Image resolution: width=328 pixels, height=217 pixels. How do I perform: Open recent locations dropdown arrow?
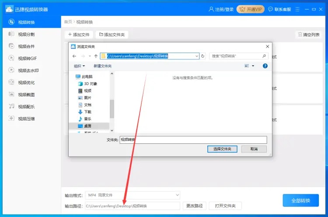[x=90, y=56]
